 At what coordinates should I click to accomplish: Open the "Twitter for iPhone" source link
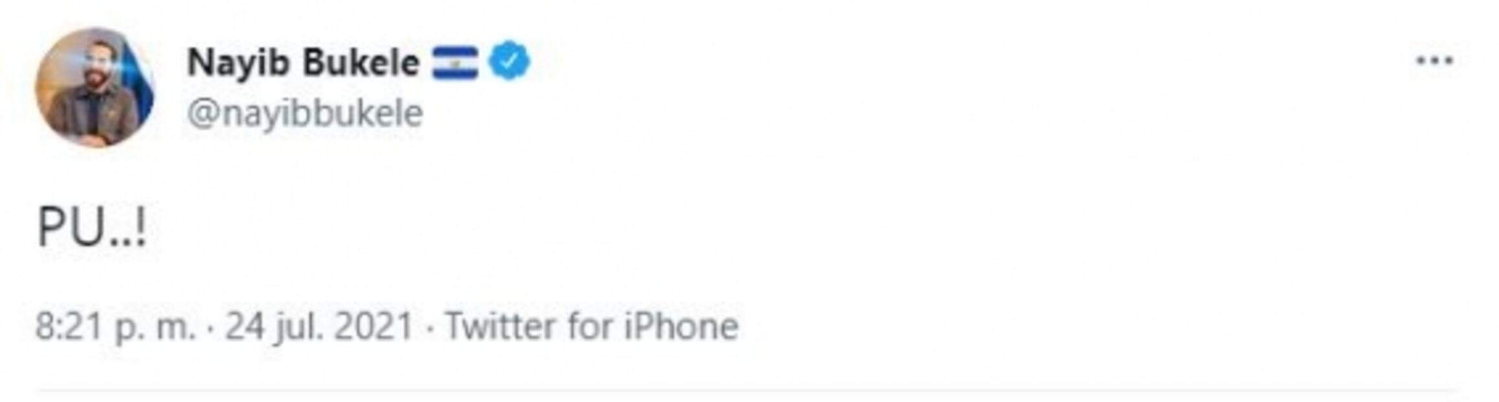point(592,325)
